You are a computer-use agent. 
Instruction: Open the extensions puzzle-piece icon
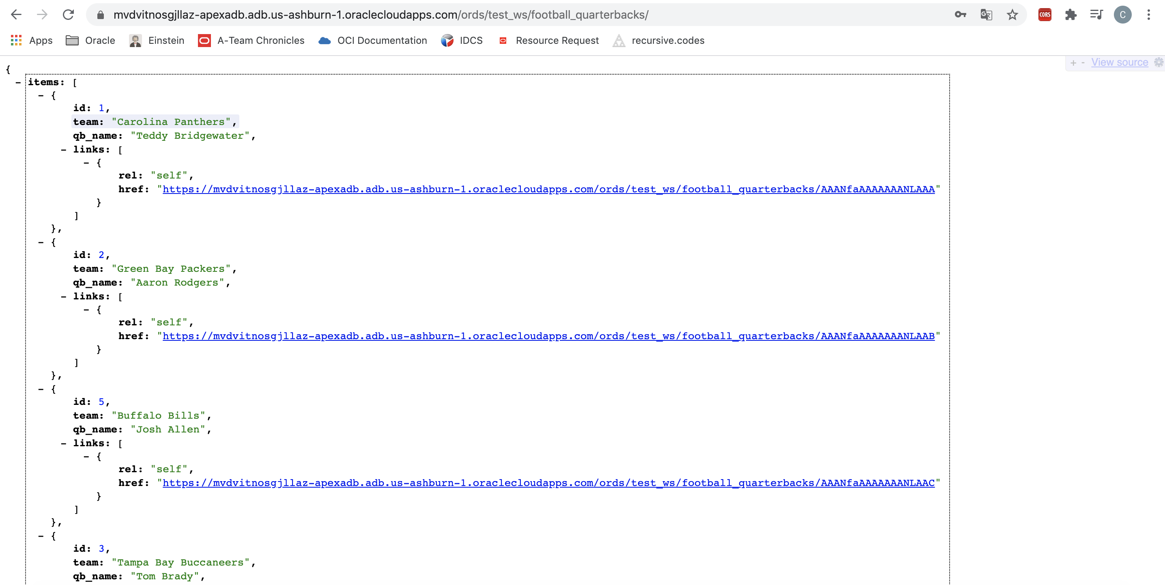pos(1071,15)
